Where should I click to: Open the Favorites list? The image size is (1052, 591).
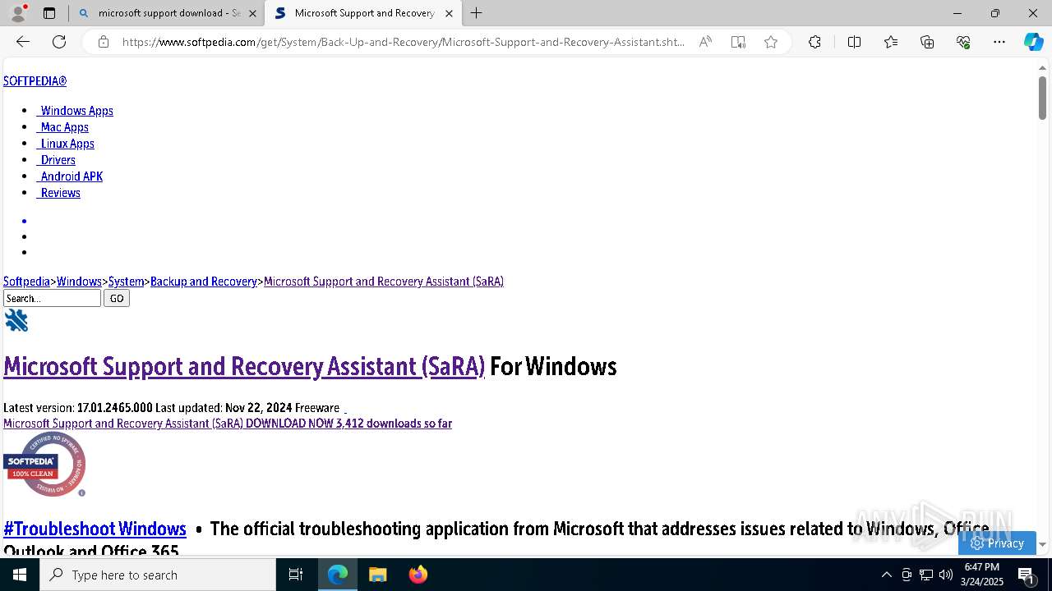[891, 42]
